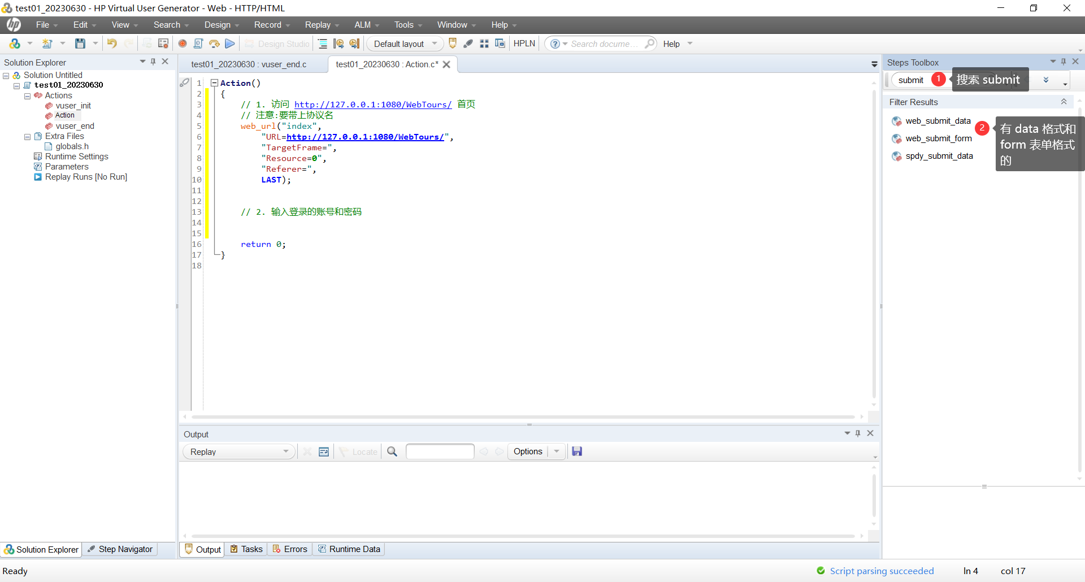Click the Steps list view icon
Viewport: 1085px width, 582px height.
coord(323,44)
